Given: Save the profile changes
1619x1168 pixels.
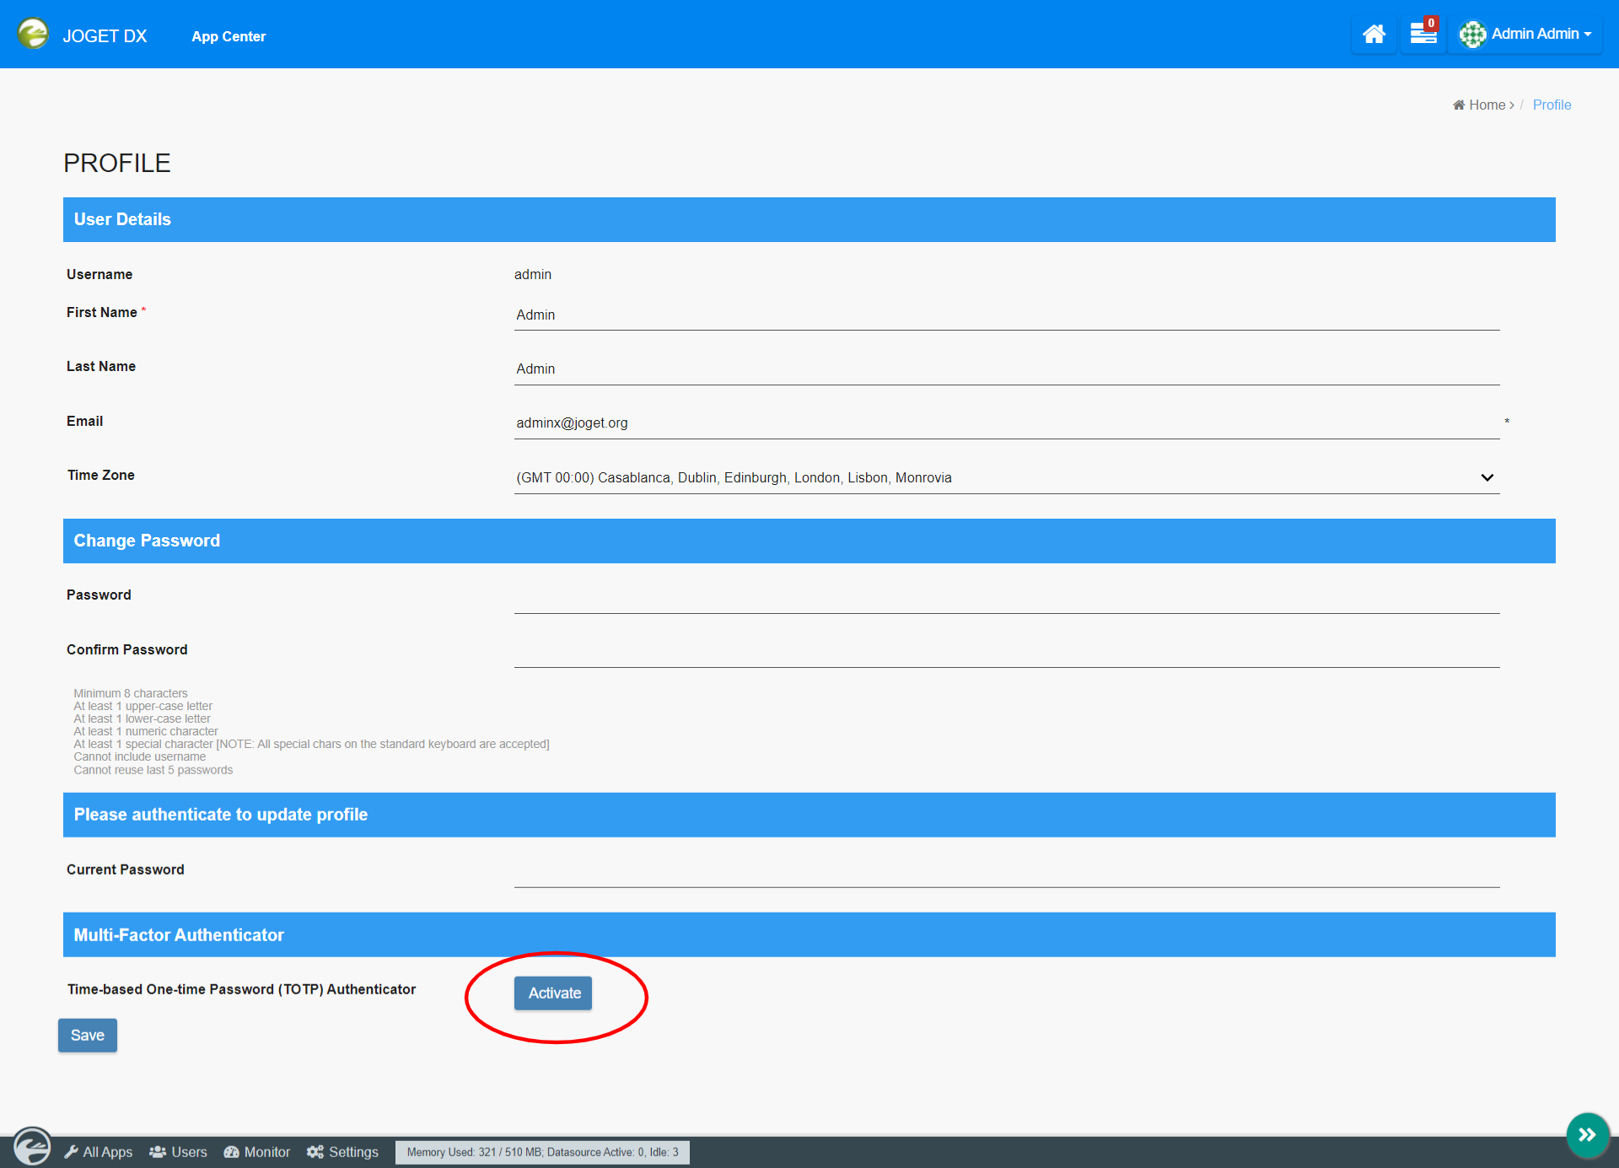Looking at the screenshot, I should (88, 1035).
